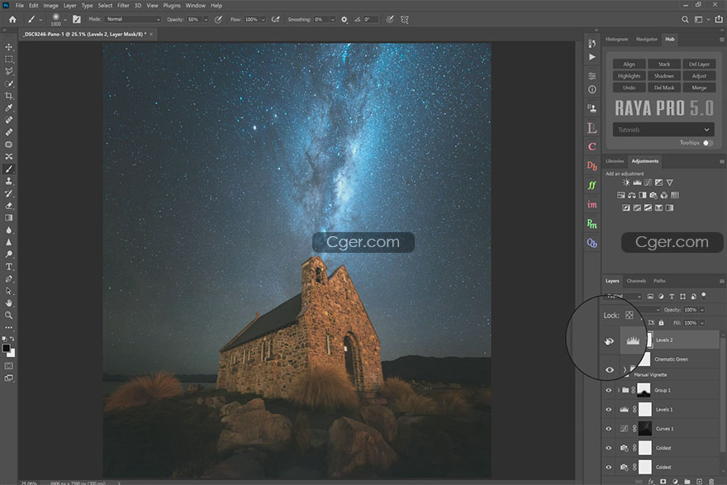727x485 pixels.
Task: Select the Type tool in the toolbox
Action: (x=9, y=267)
